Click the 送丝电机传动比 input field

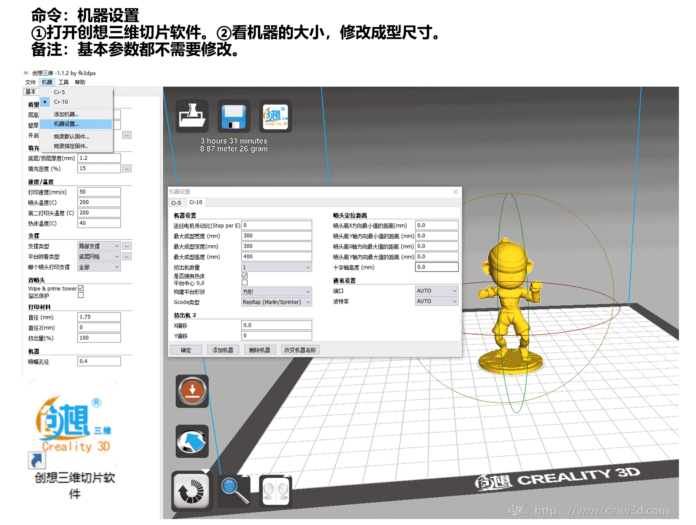coord(276,225)
